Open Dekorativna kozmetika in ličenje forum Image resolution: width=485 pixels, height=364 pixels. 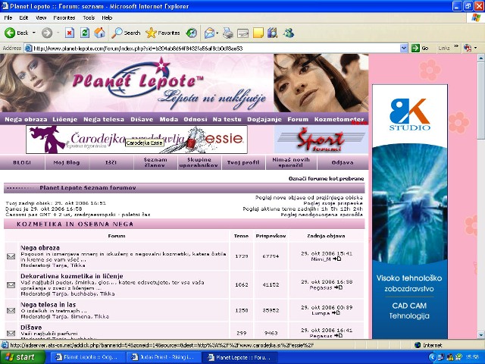(72, 276)
